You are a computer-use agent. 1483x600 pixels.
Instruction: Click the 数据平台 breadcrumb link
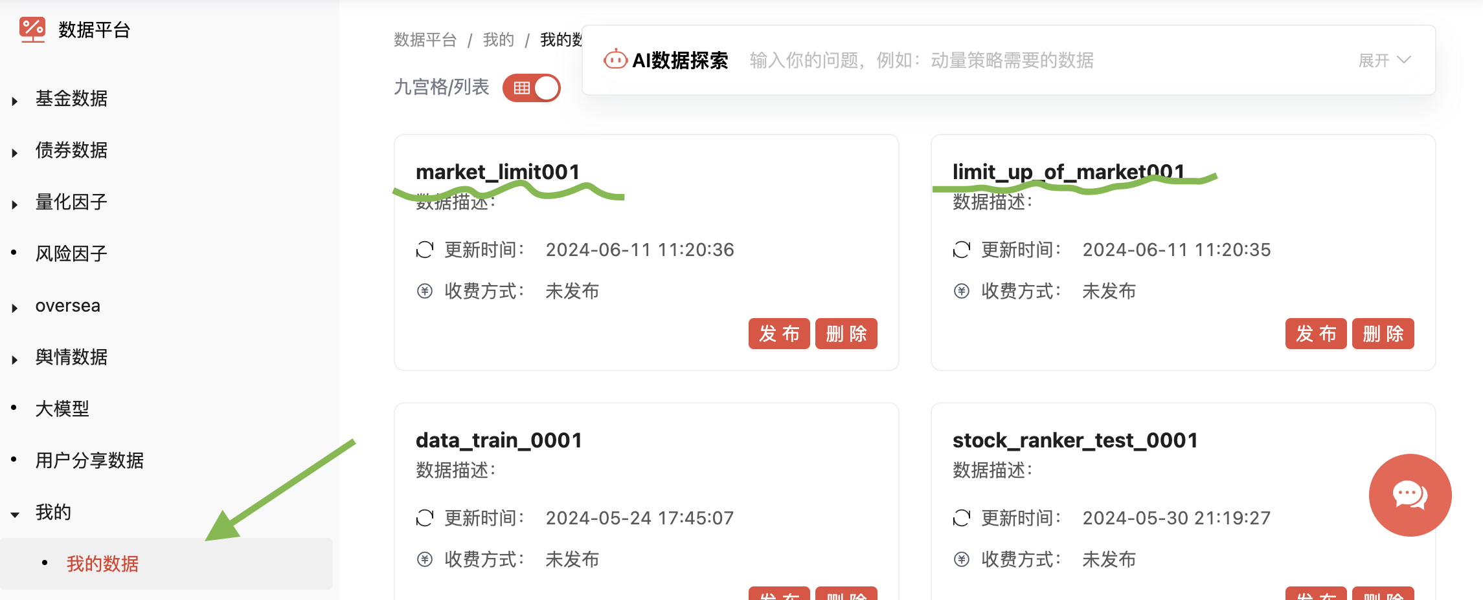click(x=425, y=40)
